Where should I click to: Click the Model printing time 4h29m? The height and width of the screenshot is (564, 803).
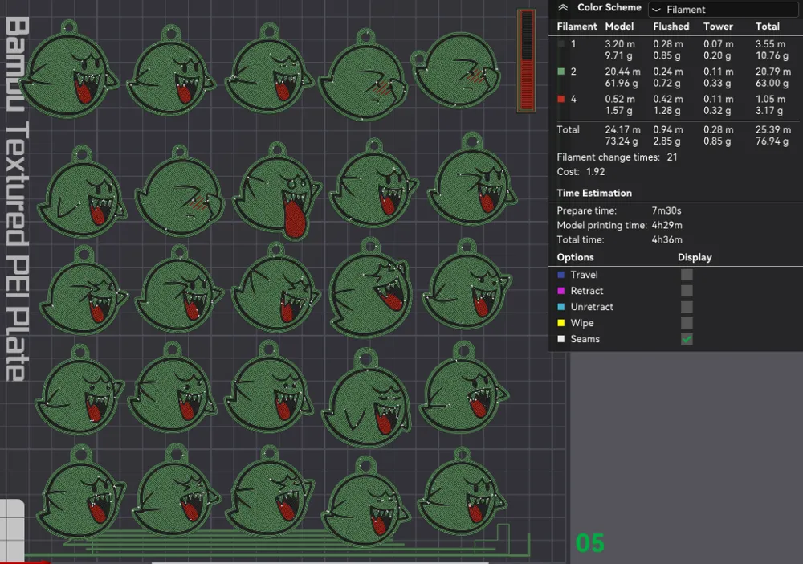point(666,226)
